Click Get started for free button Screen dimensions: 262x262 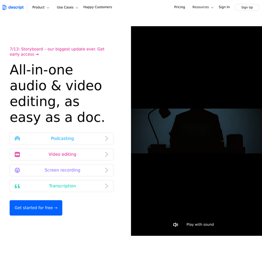(x=36, y=208)
